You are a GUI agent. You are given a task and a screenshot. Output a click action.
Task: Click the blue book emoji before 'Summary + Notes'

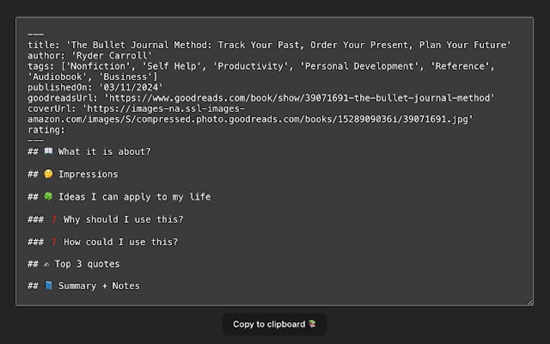(x=49, y=286)
